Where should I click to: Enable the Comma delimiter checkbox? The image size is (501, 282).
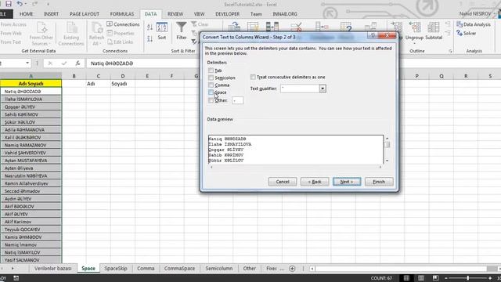(211, 85)
